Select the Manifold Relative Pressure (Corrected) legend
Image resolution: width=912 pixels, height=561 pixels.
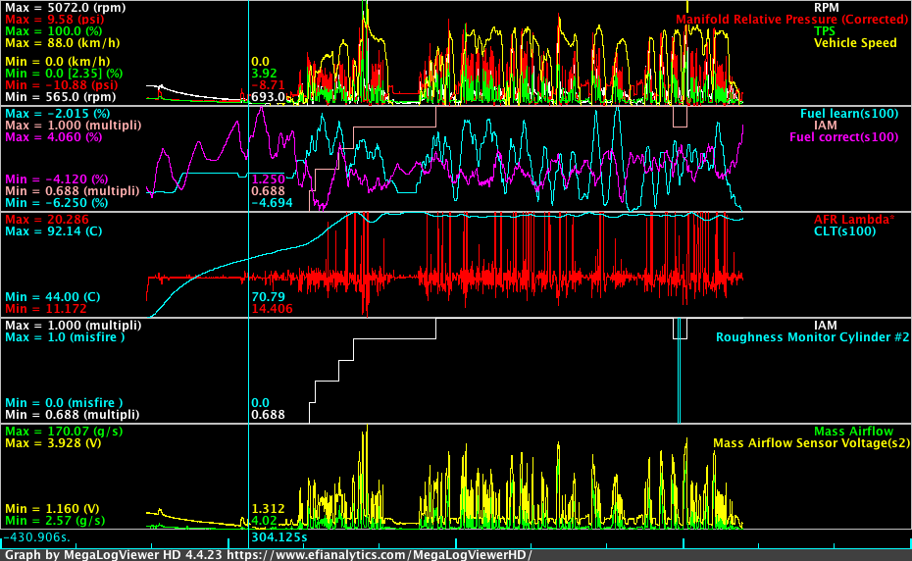coord(791,20)
